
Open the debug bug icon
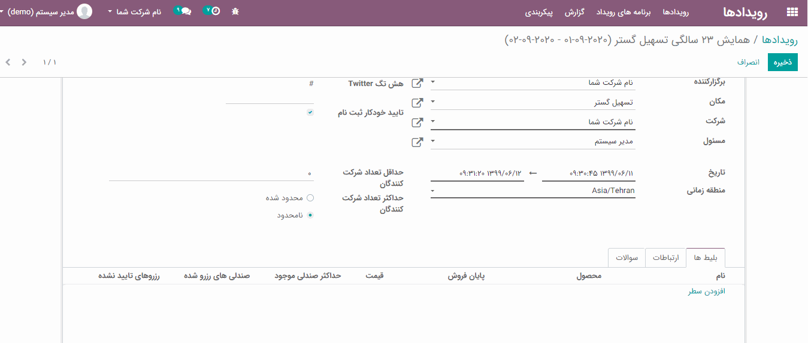tap(235, 11)
